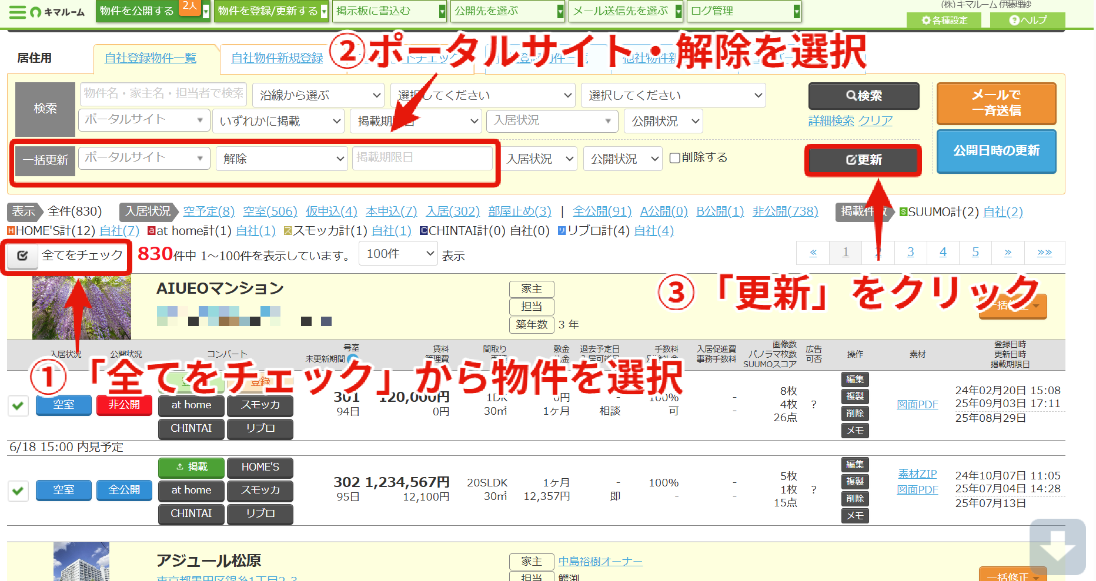Click CHINTAI button for room 301
This screenshot has height=581, width=1096.
[191, 429]
